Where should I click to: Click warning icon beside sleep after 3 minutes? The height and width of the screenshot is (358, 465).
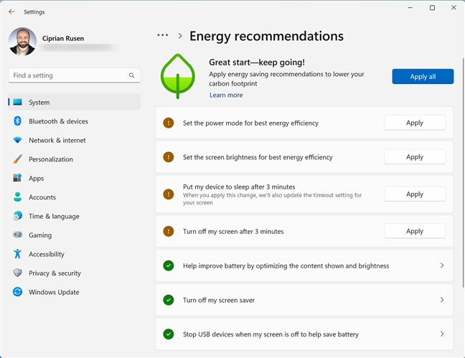169,194
